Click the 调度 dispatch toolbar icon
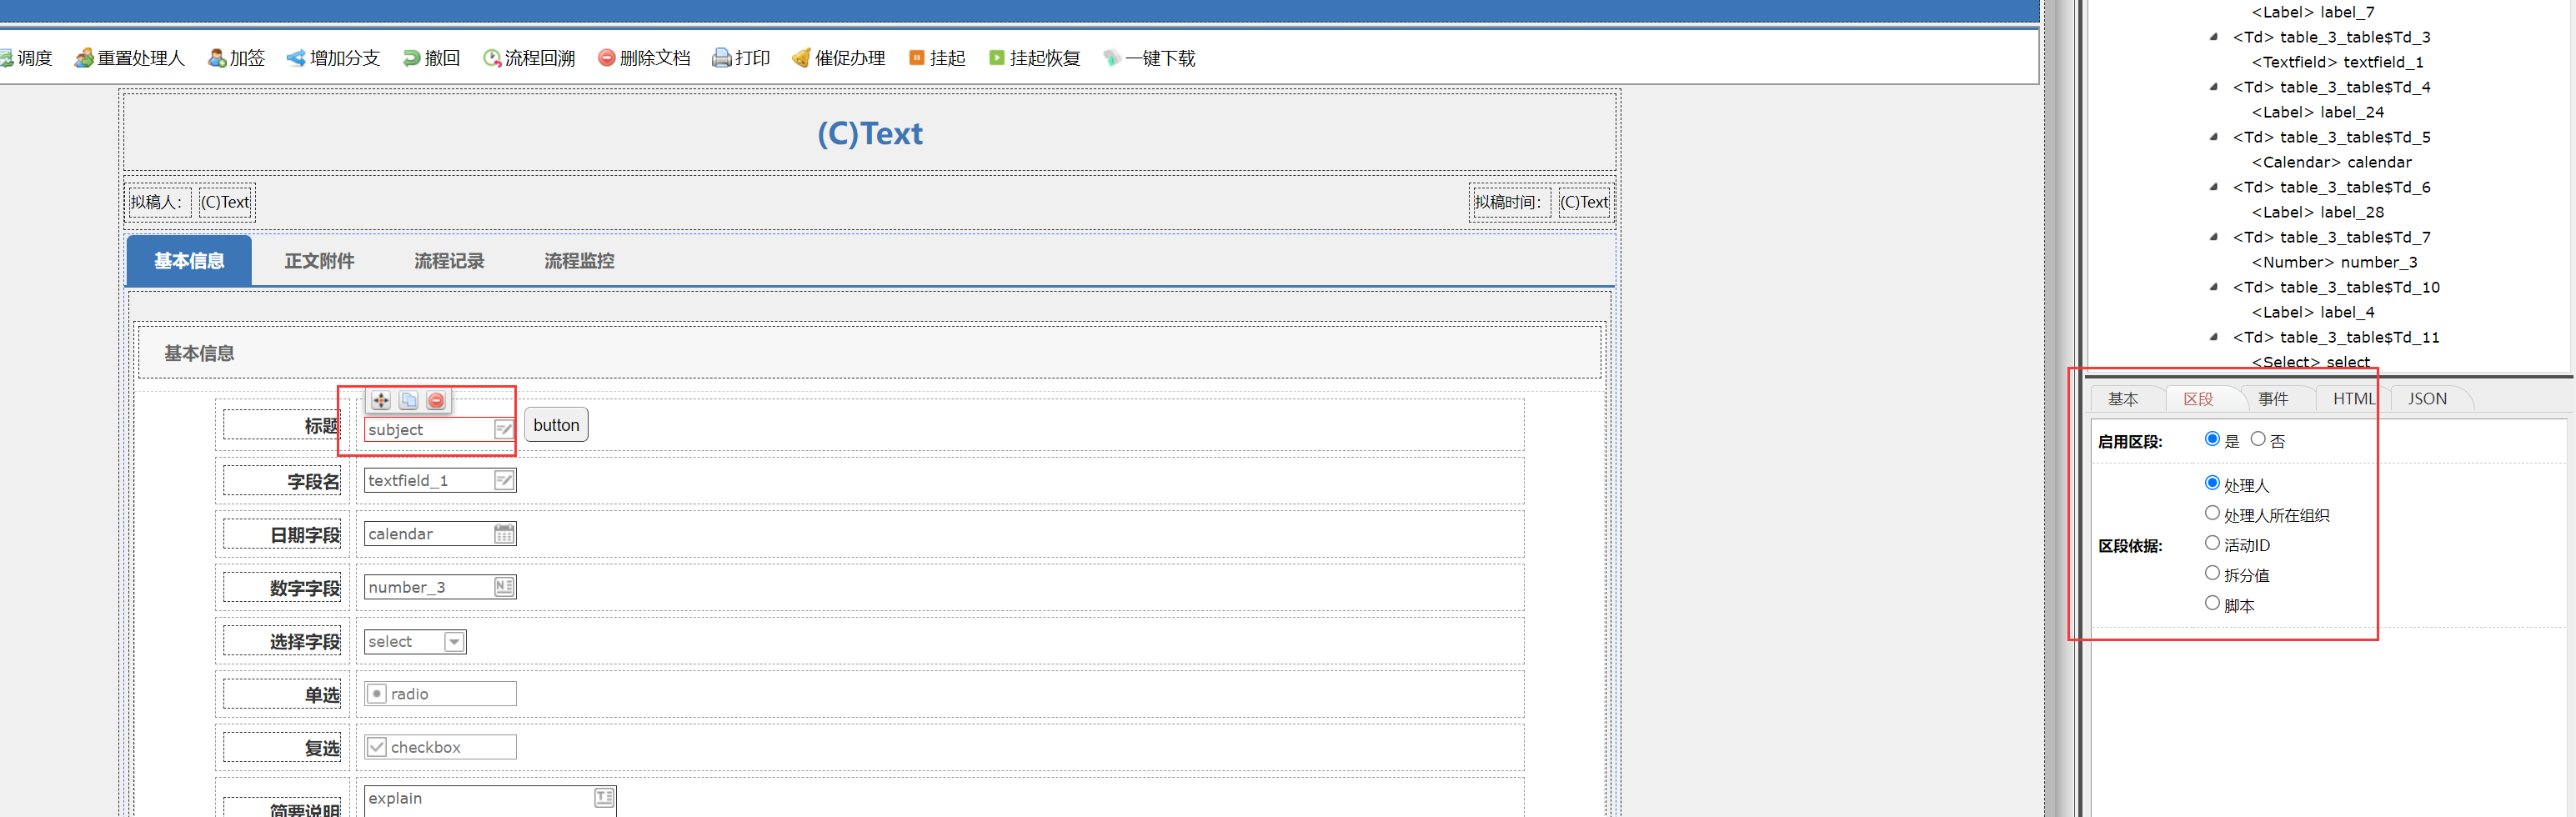Image resolution: width=2576 pixels, height=817 pixels. click(5, 58)
